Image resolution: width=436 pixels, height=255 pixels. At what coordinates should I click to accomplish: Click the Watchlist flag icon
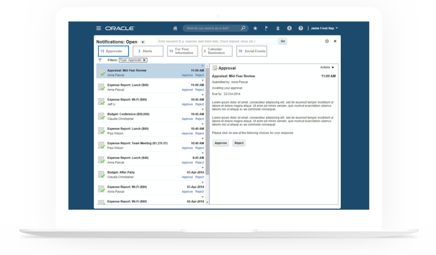point(267,29)
